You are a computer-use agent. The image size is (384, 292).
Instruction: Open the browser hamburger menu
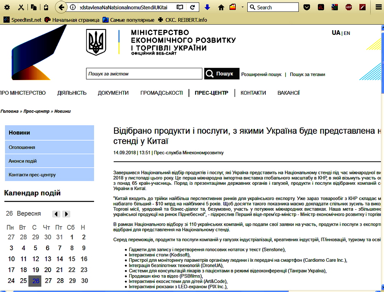click(379, 7)
